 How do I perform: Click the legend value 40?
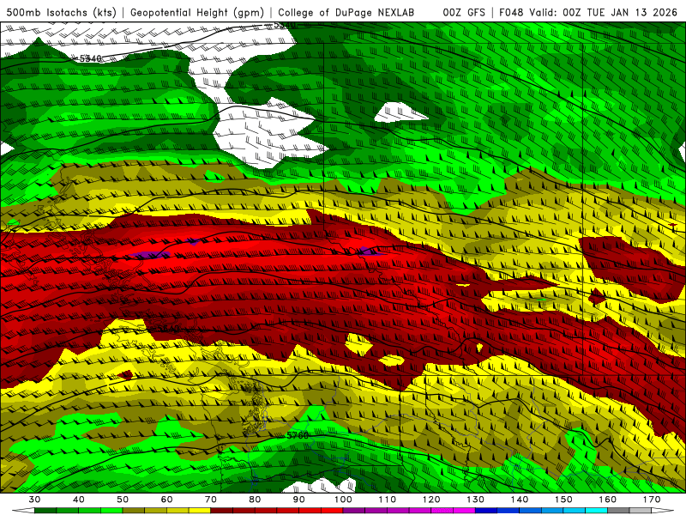pyautogui.click(x=79, y=500)
